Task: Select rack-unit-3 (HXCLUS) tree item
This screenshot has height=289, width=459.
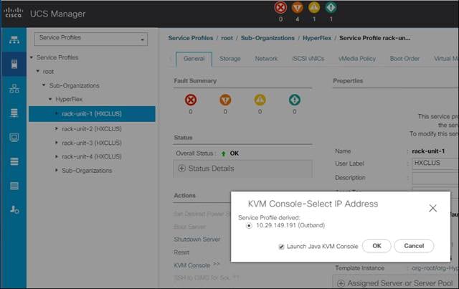Action: 92,143
